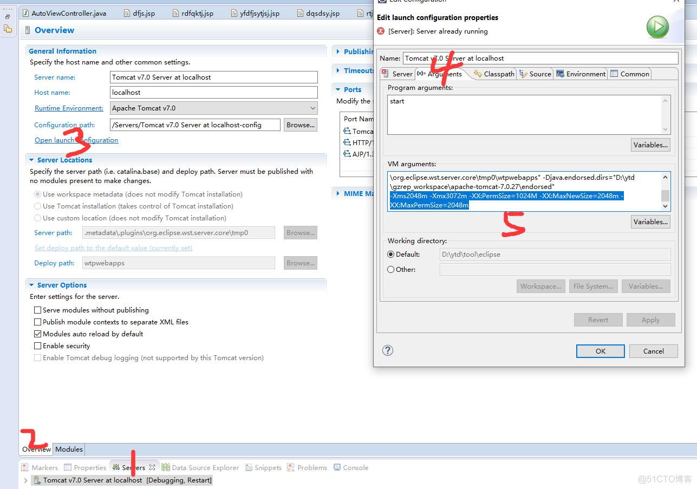The image size is (697, 489).
Task: Toggle the Enable security checkbox
Action: coord(37,346)
